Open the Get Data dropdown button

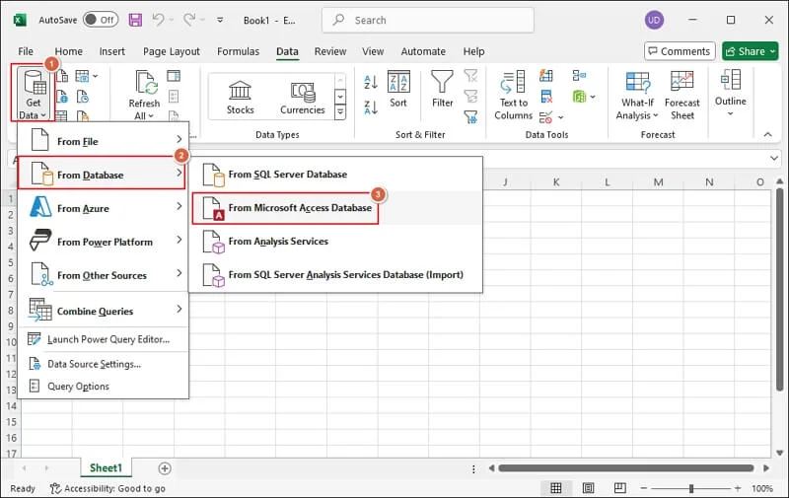(34, 94)
